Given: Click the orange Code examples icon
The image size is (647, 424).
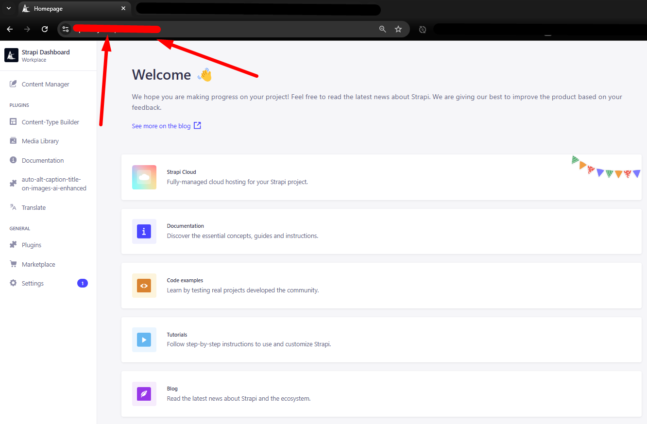Looking at the screenshot, I should point(144,286).
